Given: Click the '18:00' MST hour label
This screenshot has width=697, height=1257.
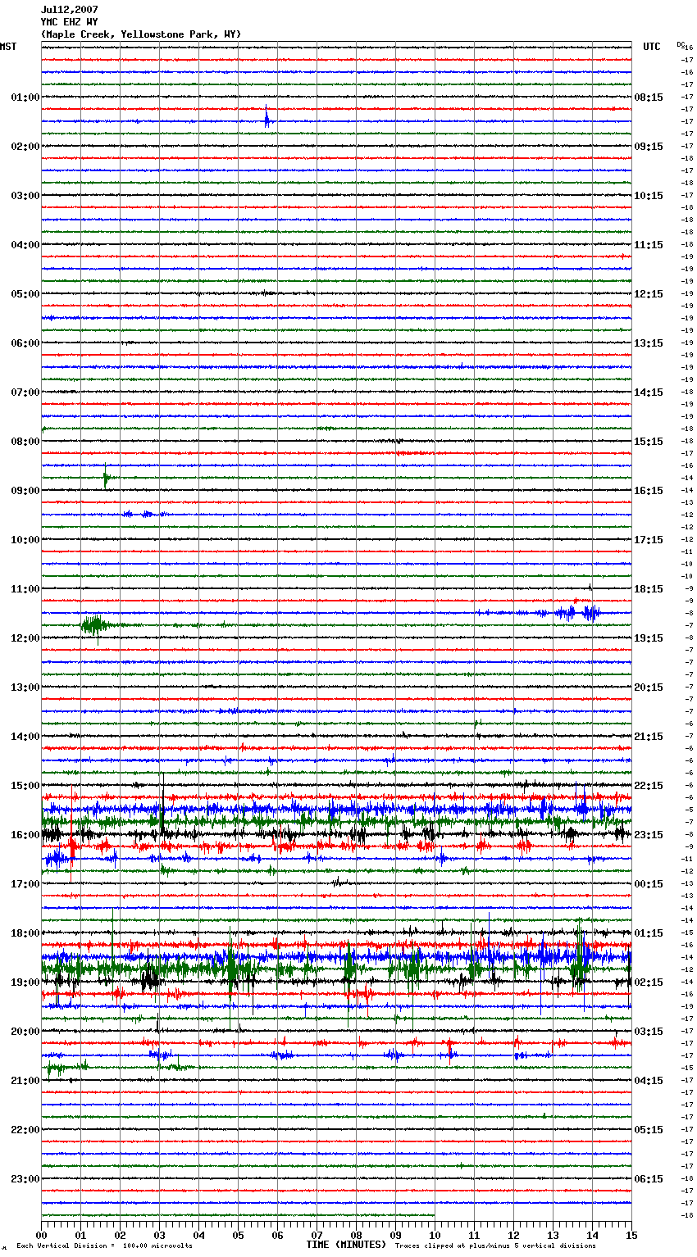Looking at the screenshot, I should [25, 933].
